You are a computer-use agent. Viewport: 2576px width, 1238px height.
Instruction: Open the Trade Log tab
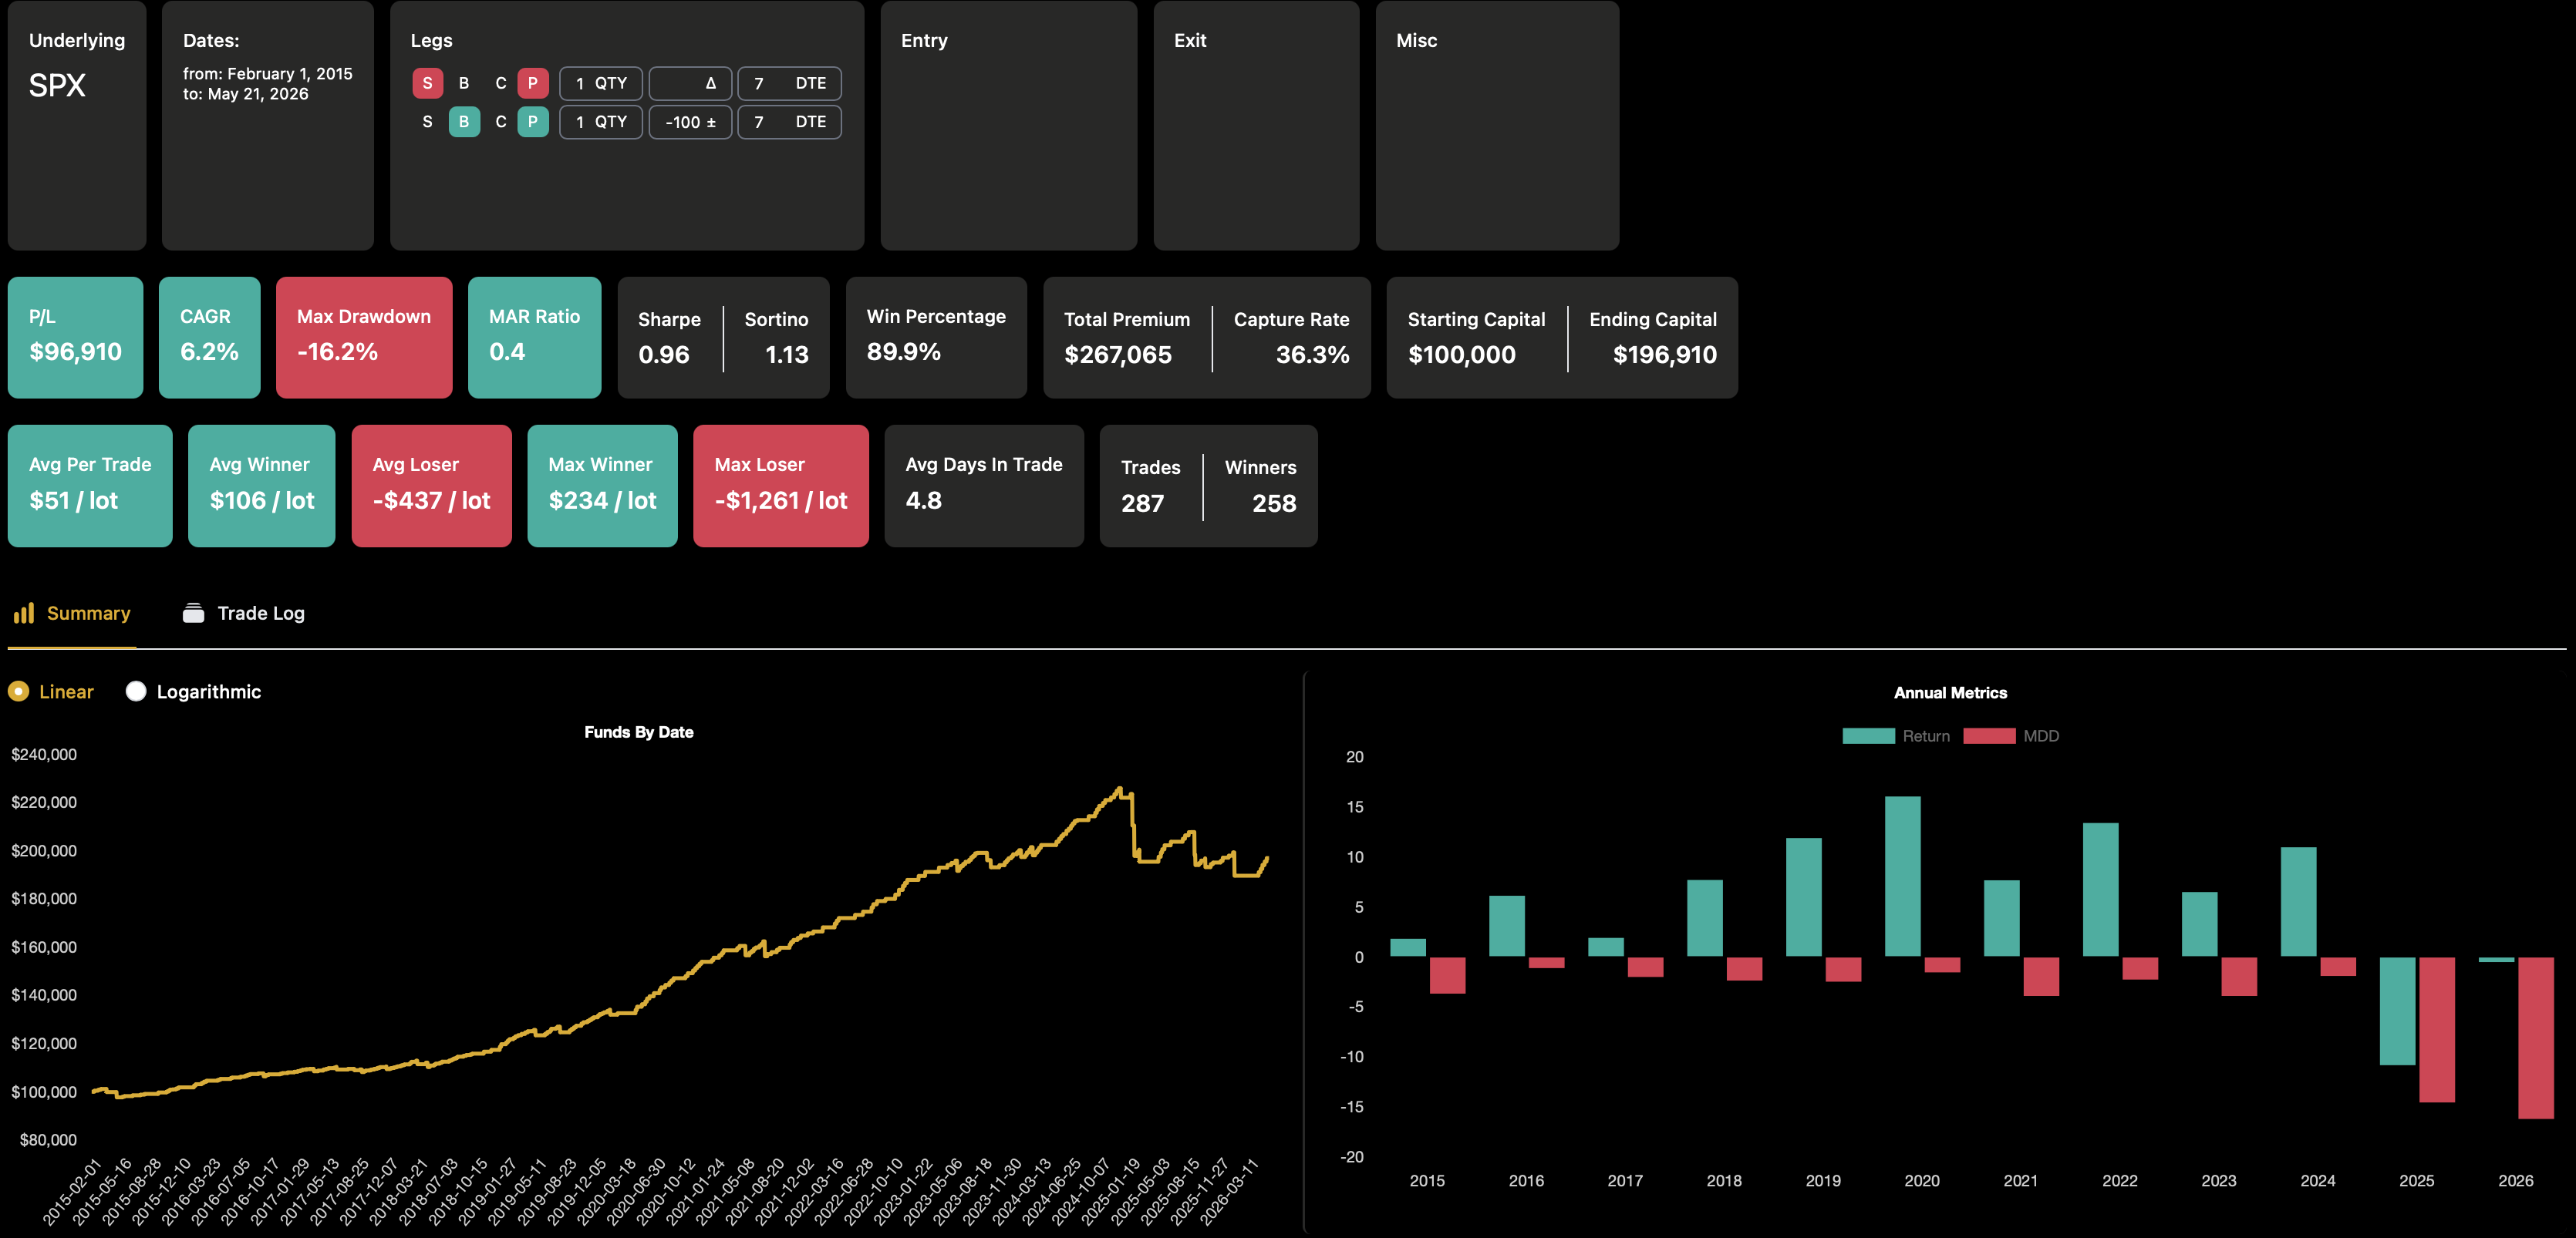(243, 614)
